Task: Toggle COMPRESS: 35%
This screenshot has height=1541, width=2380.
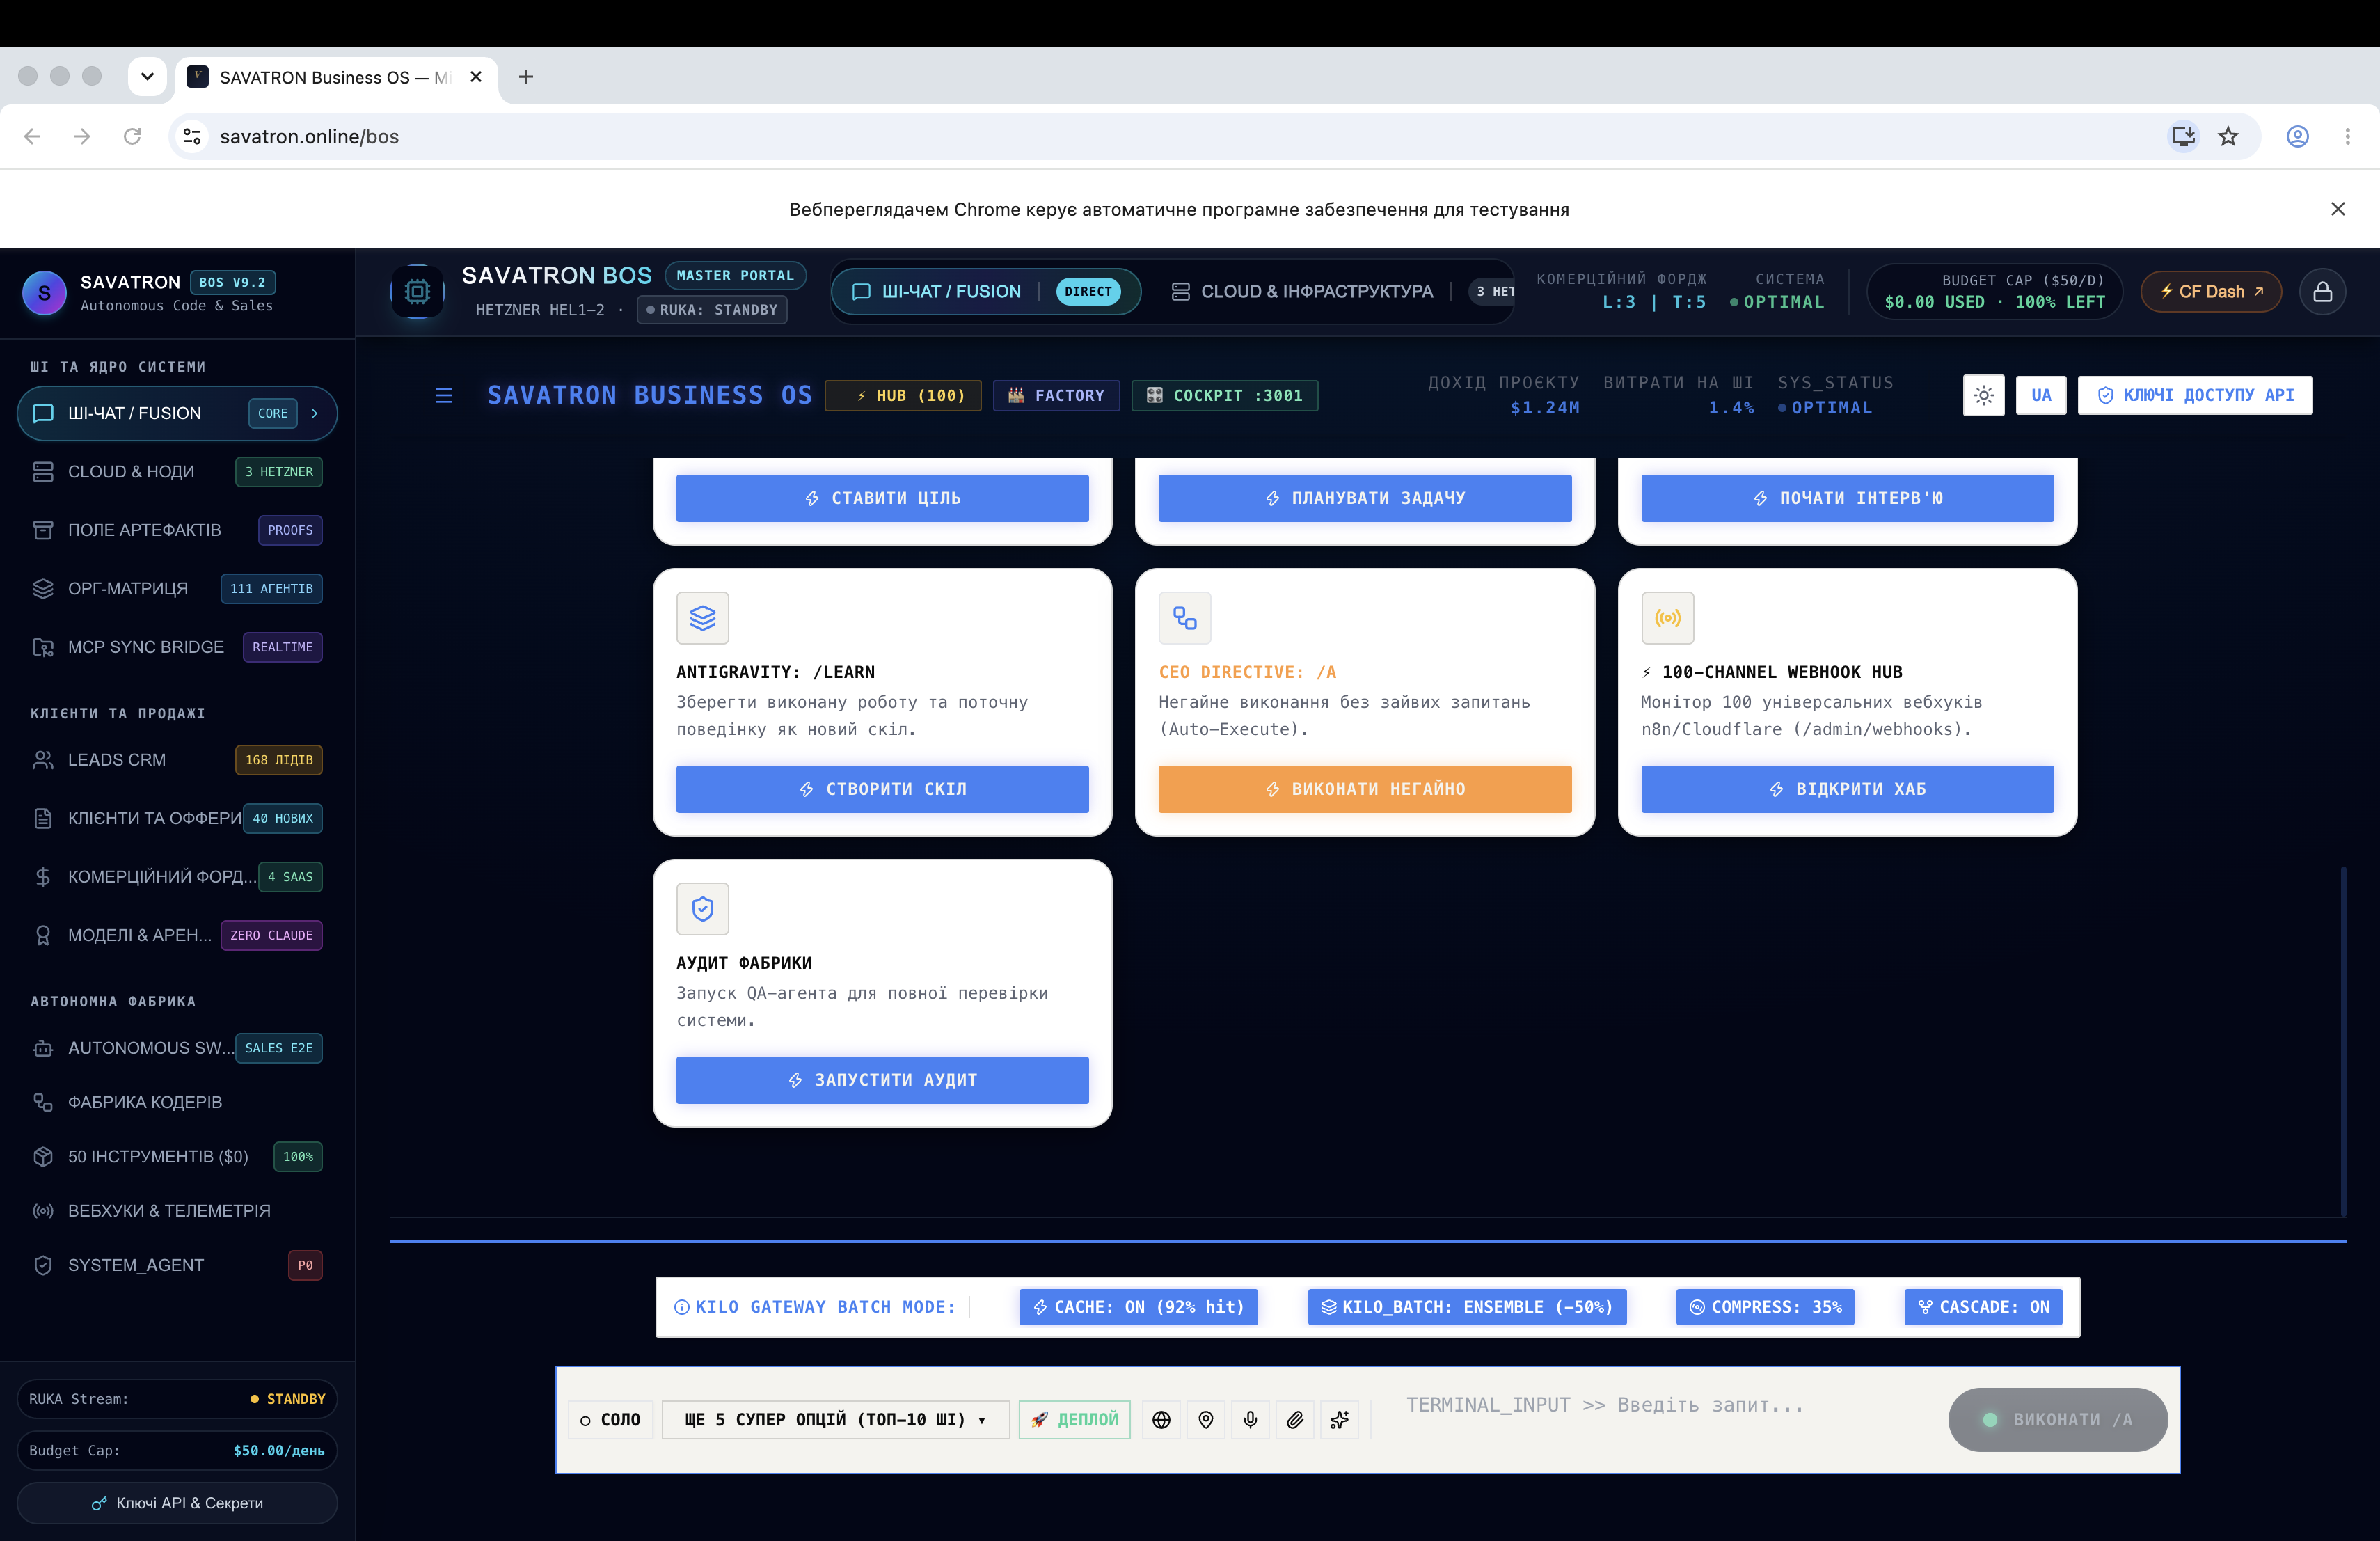Action: (1765, 1307)
